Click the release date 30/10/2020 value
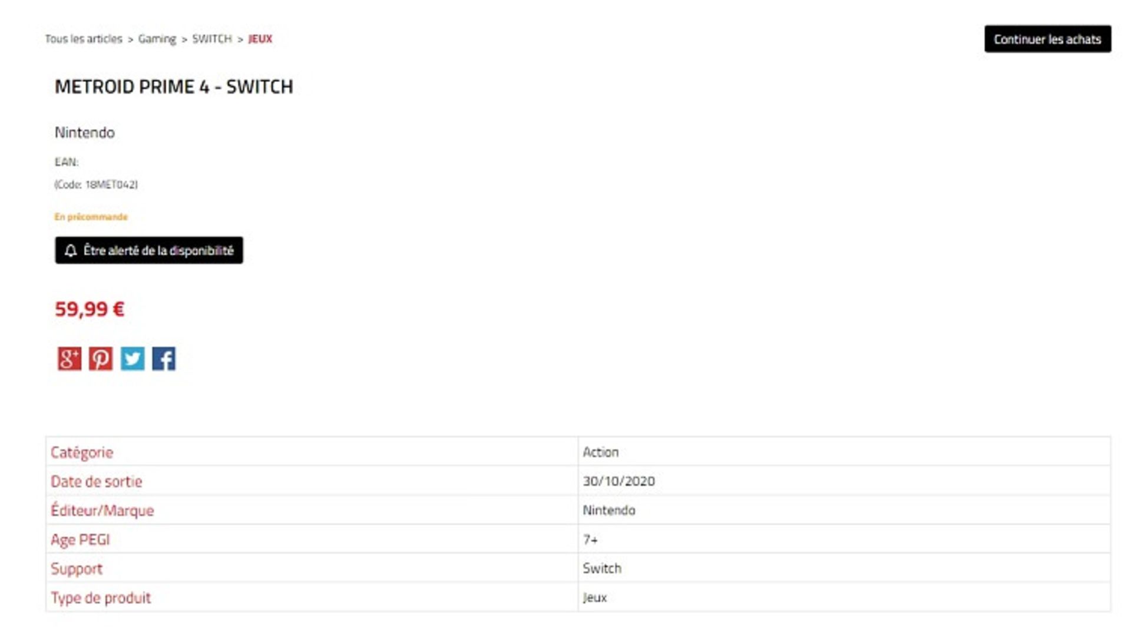Image resolution: width=1131 pixels, height=632 pixels. (x=619, y=481)
